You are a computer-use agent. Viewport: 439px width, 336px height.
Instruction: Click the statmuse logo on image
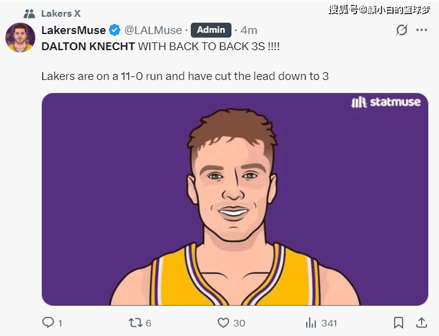pos(386,102)
